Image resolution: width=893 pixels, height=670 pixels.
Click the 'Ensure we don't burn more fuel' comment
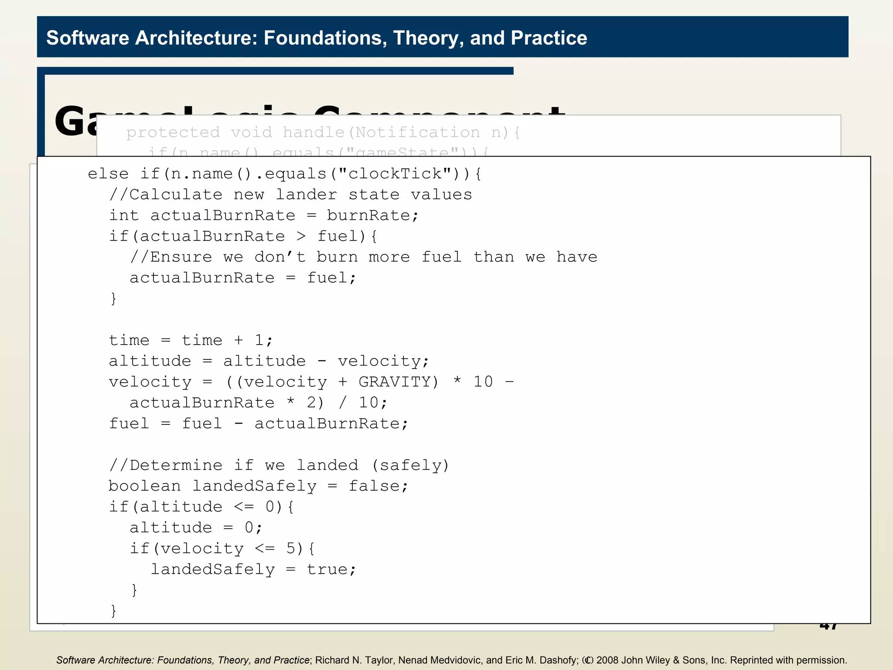coord(363,257)
